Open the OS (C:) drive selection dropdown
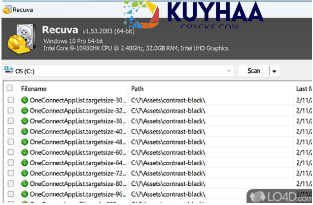The image size is (313, 205). coord(118,71)
